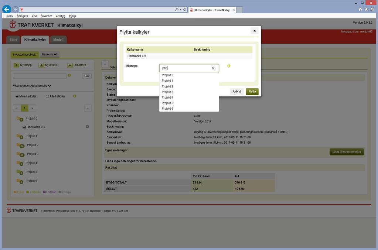
Task: Clear the Målmapp text field with X
Action: (x=213, y=68)
